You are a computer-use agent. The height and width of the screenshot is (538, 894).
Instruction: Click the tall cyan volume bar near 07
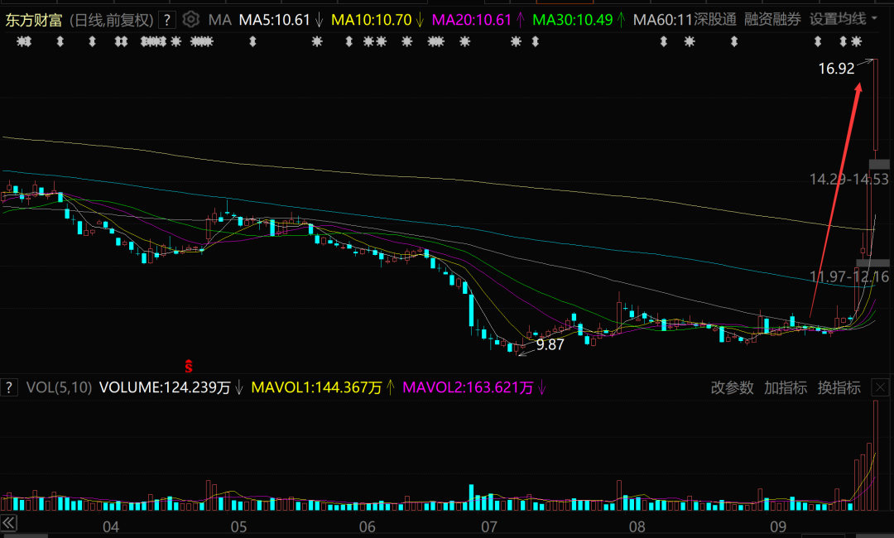pyautogui.click(x=472, y=497)
